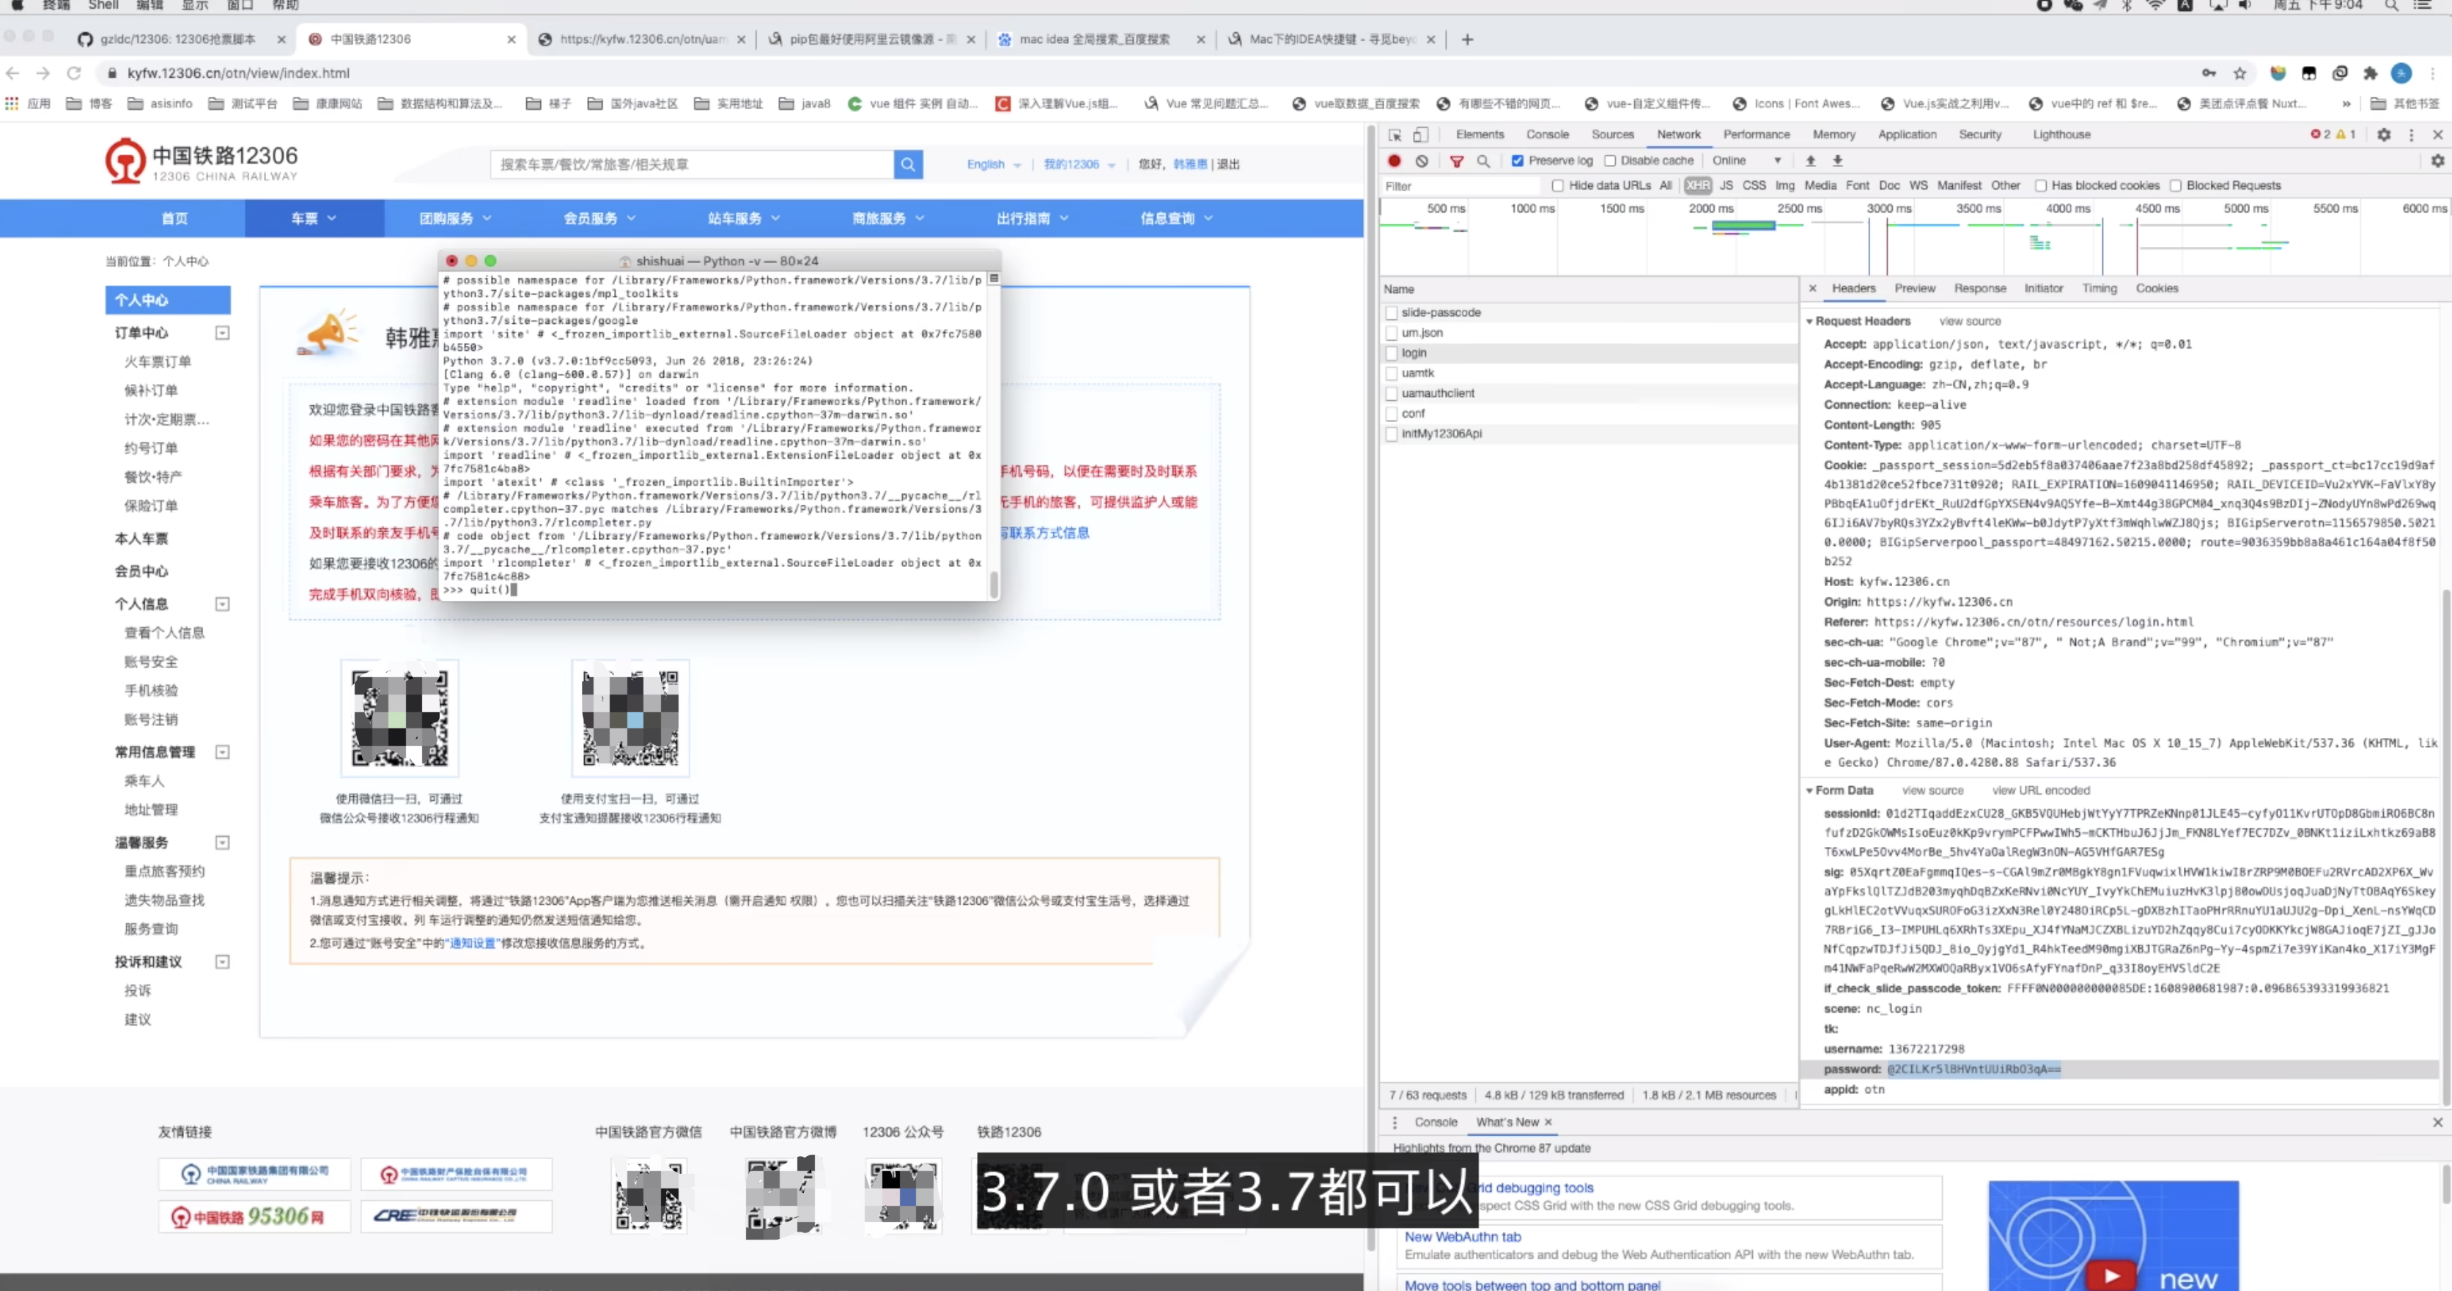Screen dimensions: 2452x1291
Task: Open the extensions puzzle piece icon
Action: (2370, 73)
